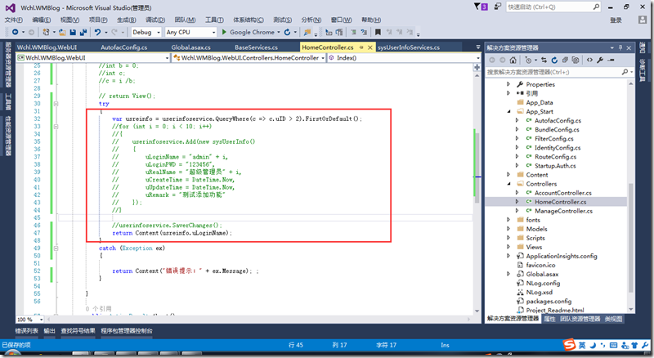The image size is (654, 358).
Task: Toggle pin on the HomeController.cs tab
Action: coord(361,47)
